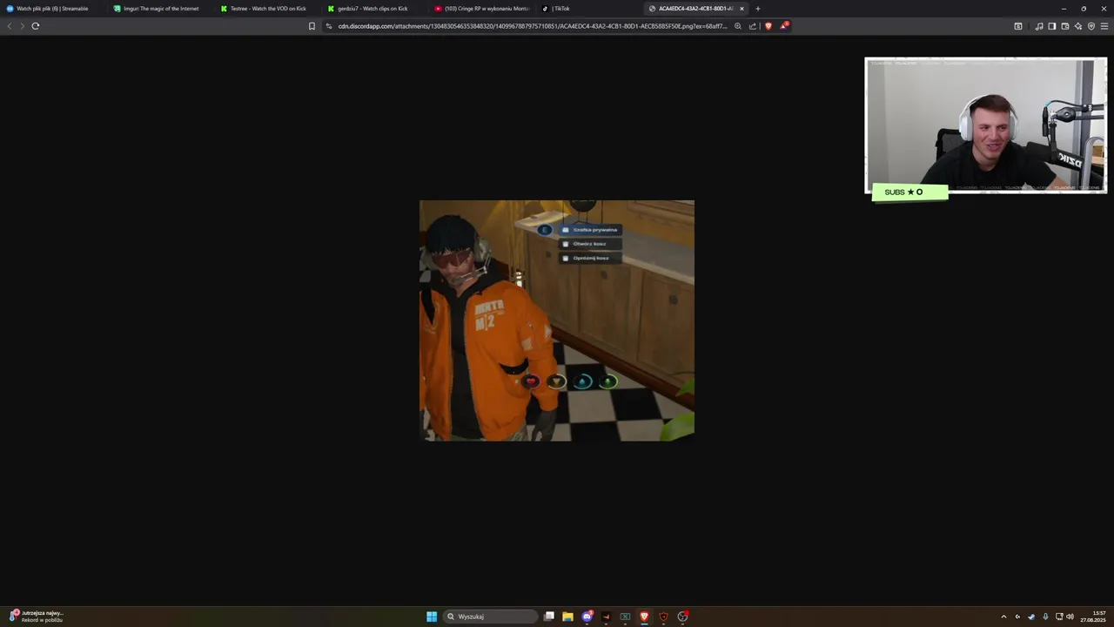The width and height of the screenshot is (1114, 627).
Task: Click the green SUBS counter badge
Action: [x=909, y=192]
